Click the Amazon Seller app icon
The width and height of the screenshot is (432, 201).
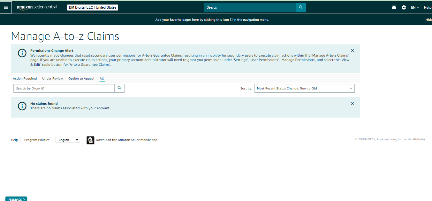[90, 140]
